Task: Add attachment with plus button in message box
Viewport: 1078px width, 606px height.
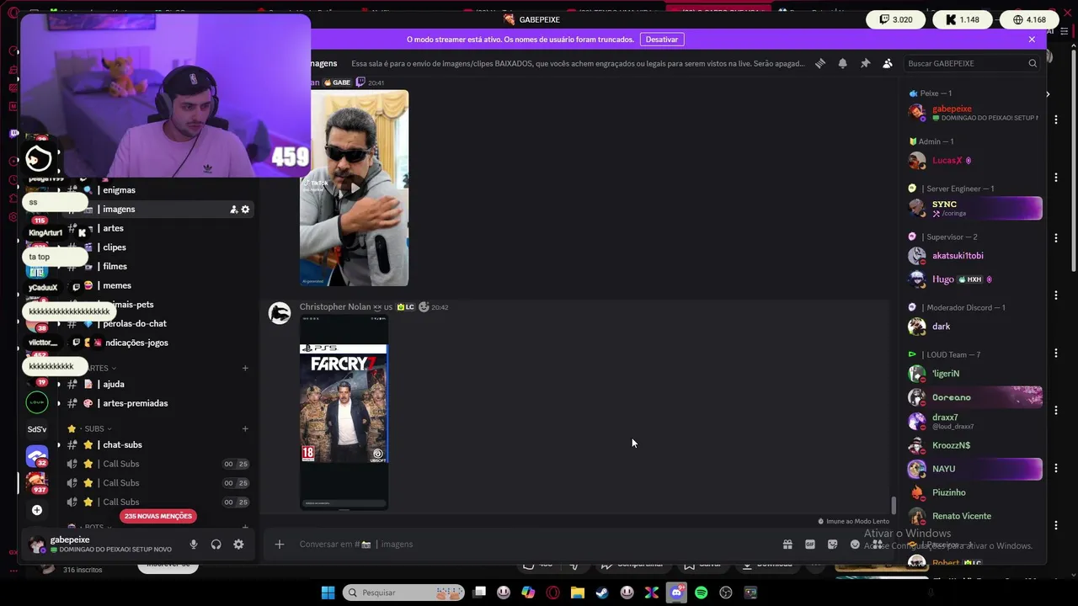Action: pyautogui.click(x=280, y=545)
